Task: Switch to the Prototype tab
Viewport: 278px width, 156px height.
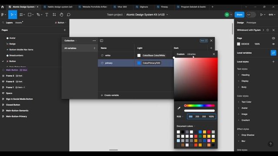Action: (x=251, y=23)
